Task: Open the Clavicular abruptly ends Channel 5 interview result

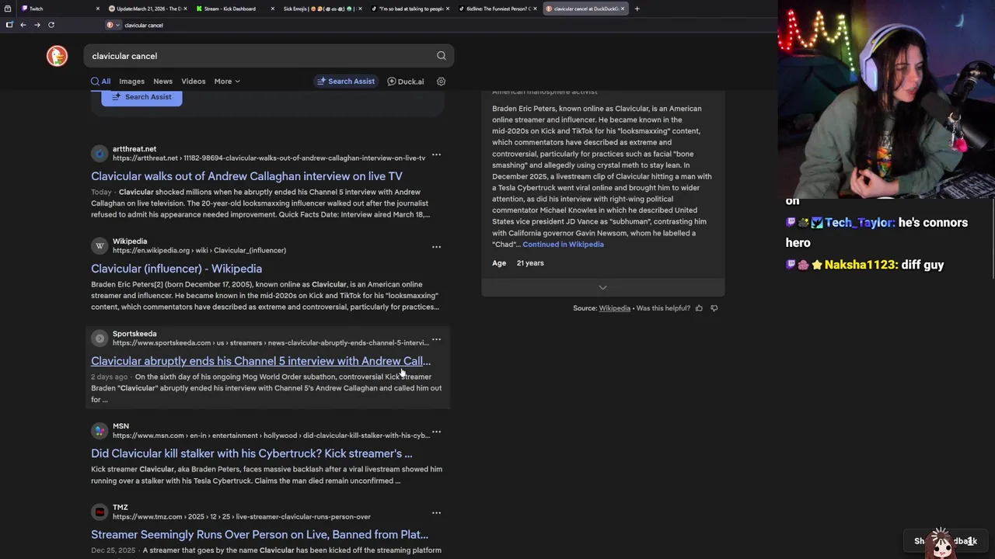Action: click(x=260, y=361)
